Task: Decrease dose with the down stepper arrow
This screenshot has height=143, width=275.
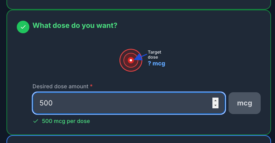Action: pos(215,105)
